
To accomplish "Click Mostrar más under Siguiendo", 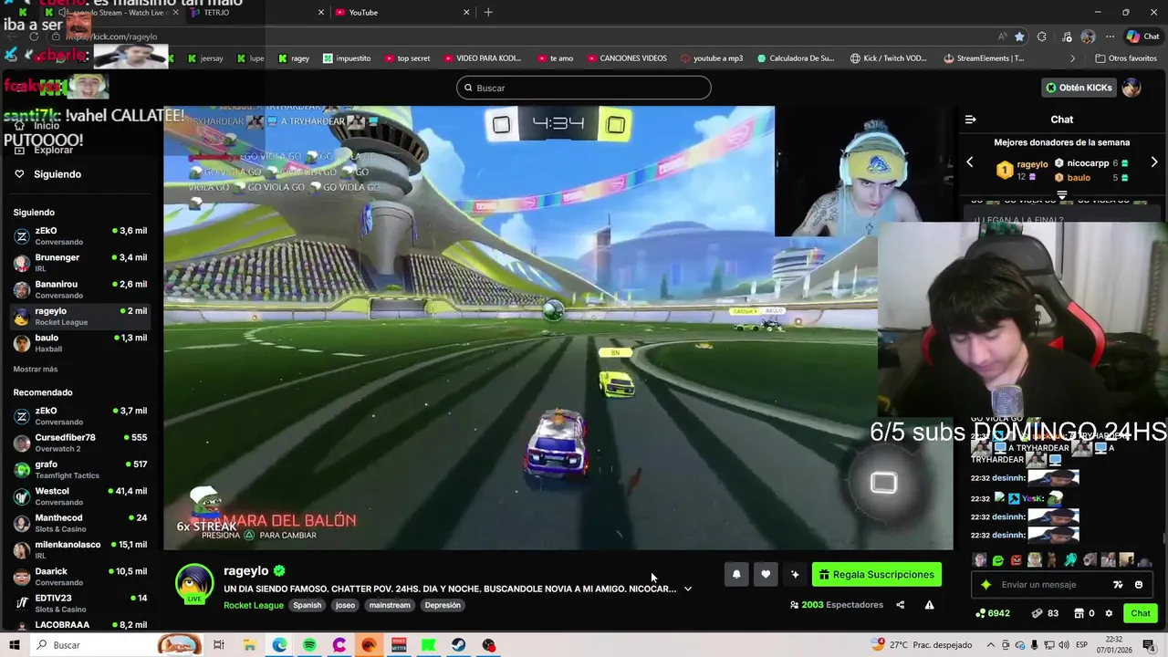I will 36,370.
